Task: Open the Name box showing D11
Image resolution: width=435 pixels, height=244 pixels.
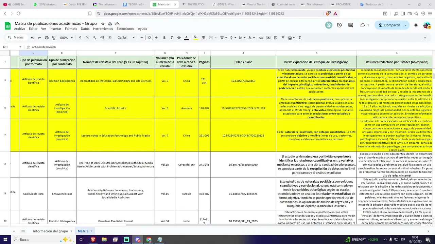Action: click(x=12, y=47)
